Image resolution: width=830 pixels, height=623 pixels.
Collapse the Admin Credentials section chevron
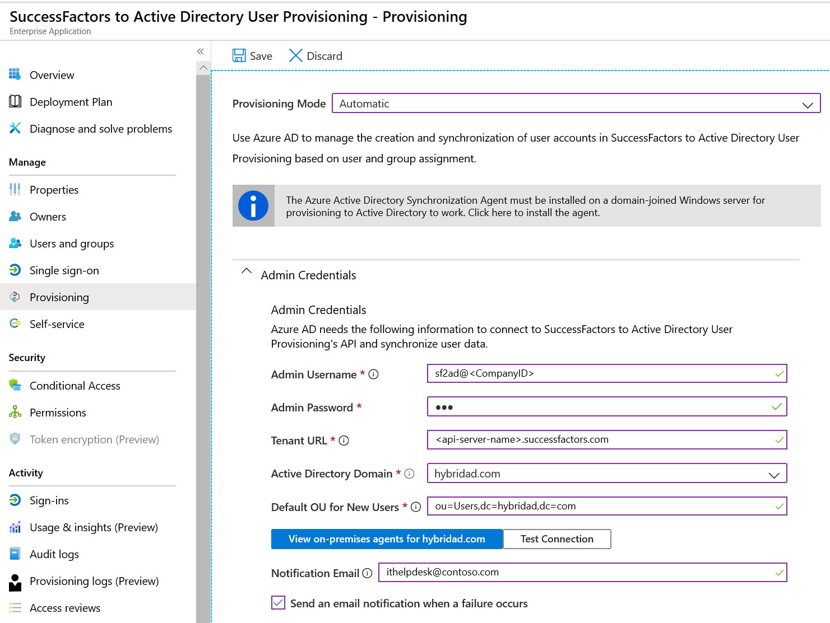pos(246,271)
